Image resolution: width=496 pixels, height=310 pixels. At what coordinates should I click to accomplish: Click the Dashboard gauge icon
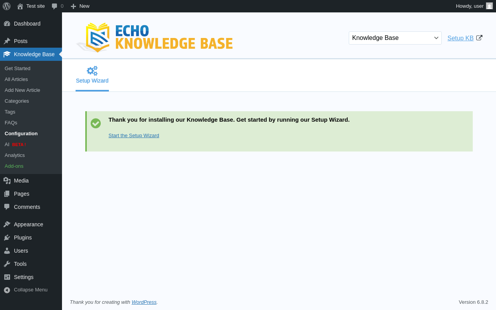tap(7, 24)
